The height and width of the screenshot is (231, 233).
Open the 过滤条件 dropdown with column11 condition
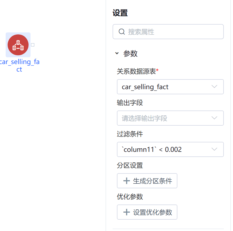[x=170, y=149]
